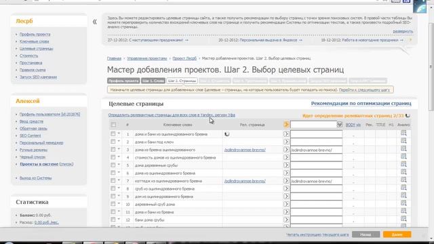
Task: Check the box for keyword row 7
Action: (113, 180)
